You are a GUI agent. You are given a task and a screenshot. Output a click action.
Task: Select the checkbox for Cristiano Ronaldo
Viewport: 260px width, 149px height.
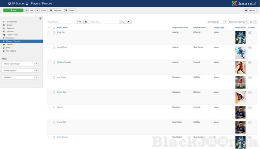(x=54, y=62)
